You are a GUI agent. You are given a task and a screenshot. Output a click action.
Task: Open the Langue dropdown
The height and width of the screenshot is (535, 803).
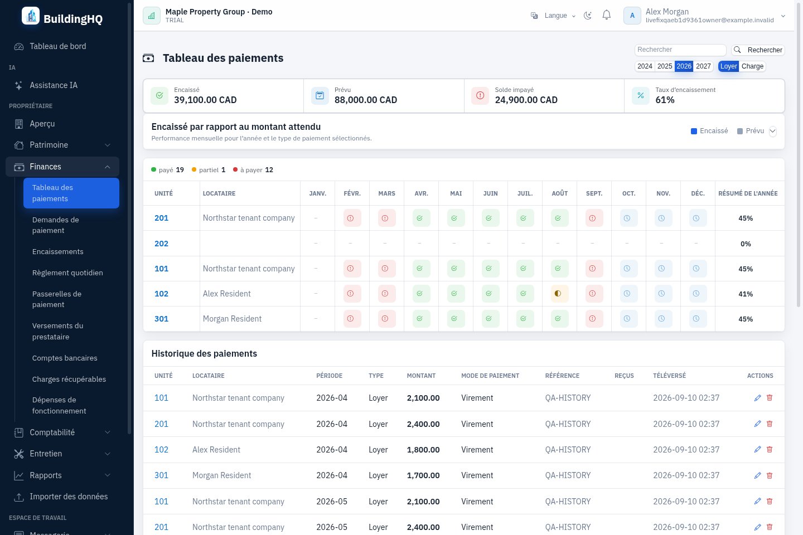coord(553,16)
